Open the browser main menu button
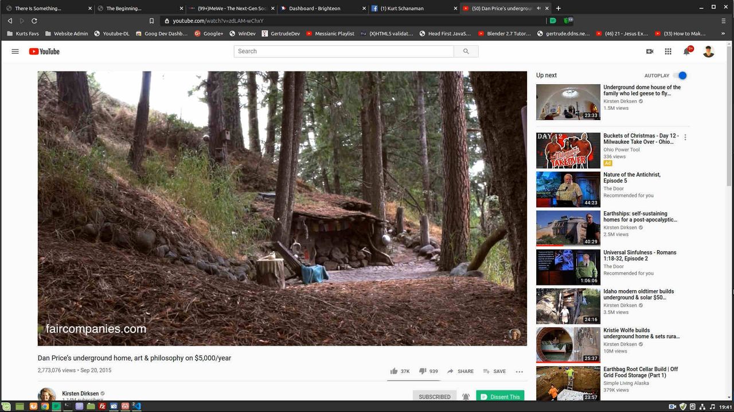 [724, 21]
